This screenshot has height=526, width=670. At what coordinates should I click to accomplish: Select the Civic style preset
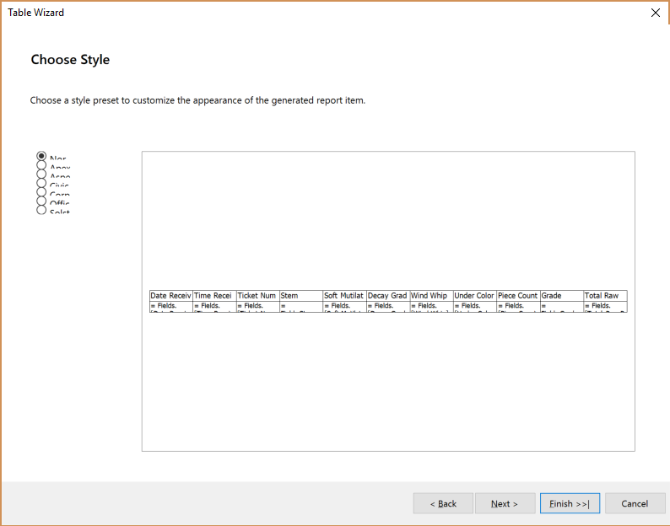(41, 183)
